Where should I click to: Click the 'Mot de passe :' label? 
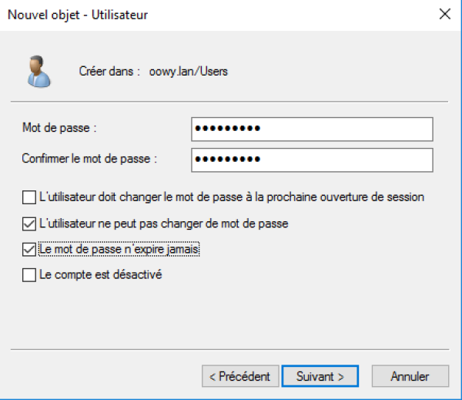[x=59, y=127]
